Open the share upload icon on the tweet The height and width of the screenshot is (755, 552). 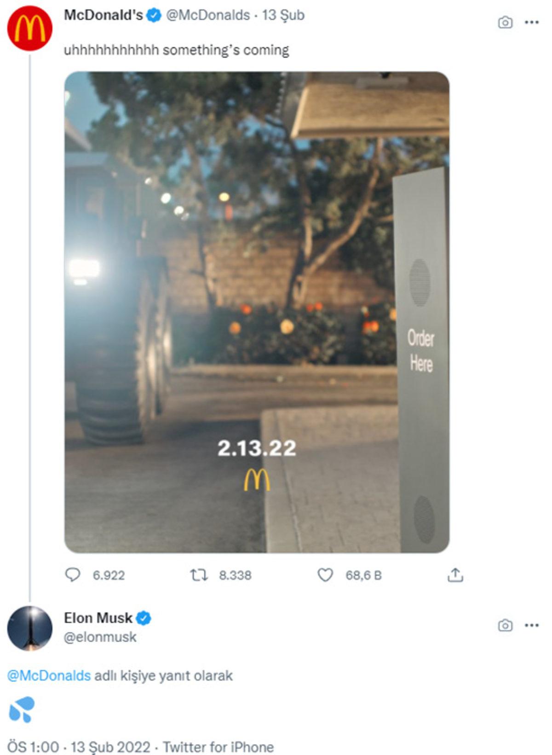456,574
